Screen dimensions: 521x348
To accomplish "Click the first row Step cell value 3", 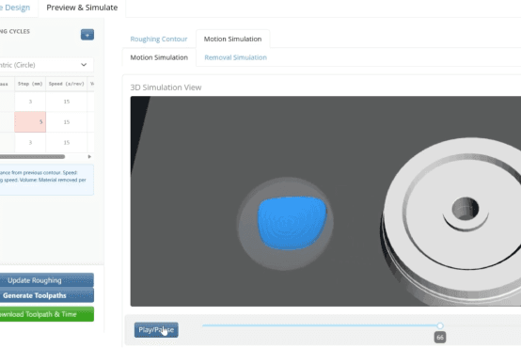I will click(30, 102).
